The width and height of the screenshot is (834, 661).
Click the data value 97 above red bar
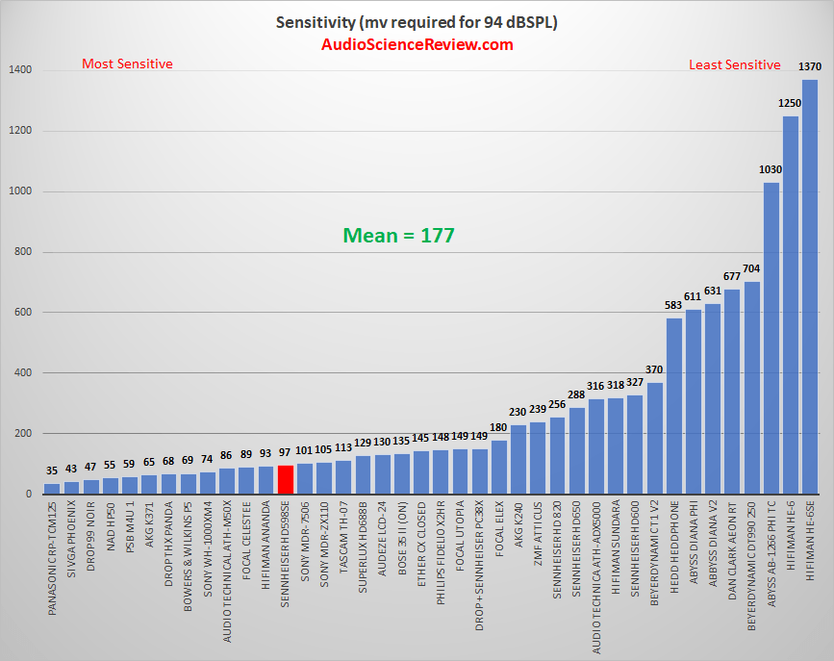pos(285,452)
